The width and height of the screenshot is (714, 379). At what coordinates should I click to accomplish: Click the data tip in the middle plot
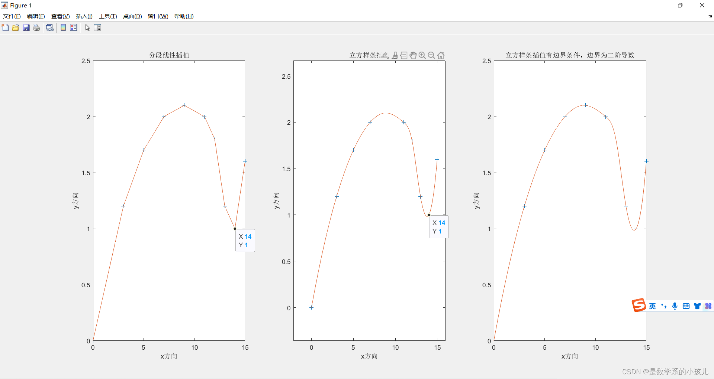[x=439, y=227]
